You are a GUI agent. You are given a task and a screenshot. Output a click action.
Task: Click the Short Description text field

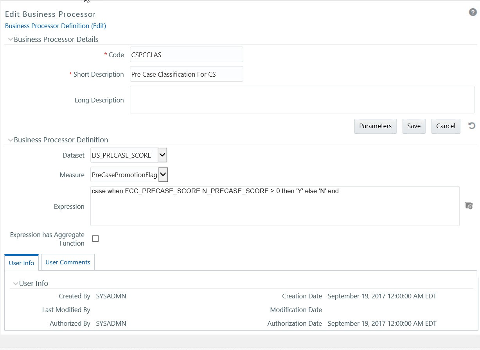pos(186,74)
